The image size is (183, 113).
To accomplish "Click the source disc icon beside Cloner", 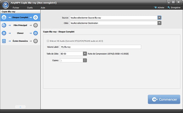I will pyautogui.click(x=4, y=33).
